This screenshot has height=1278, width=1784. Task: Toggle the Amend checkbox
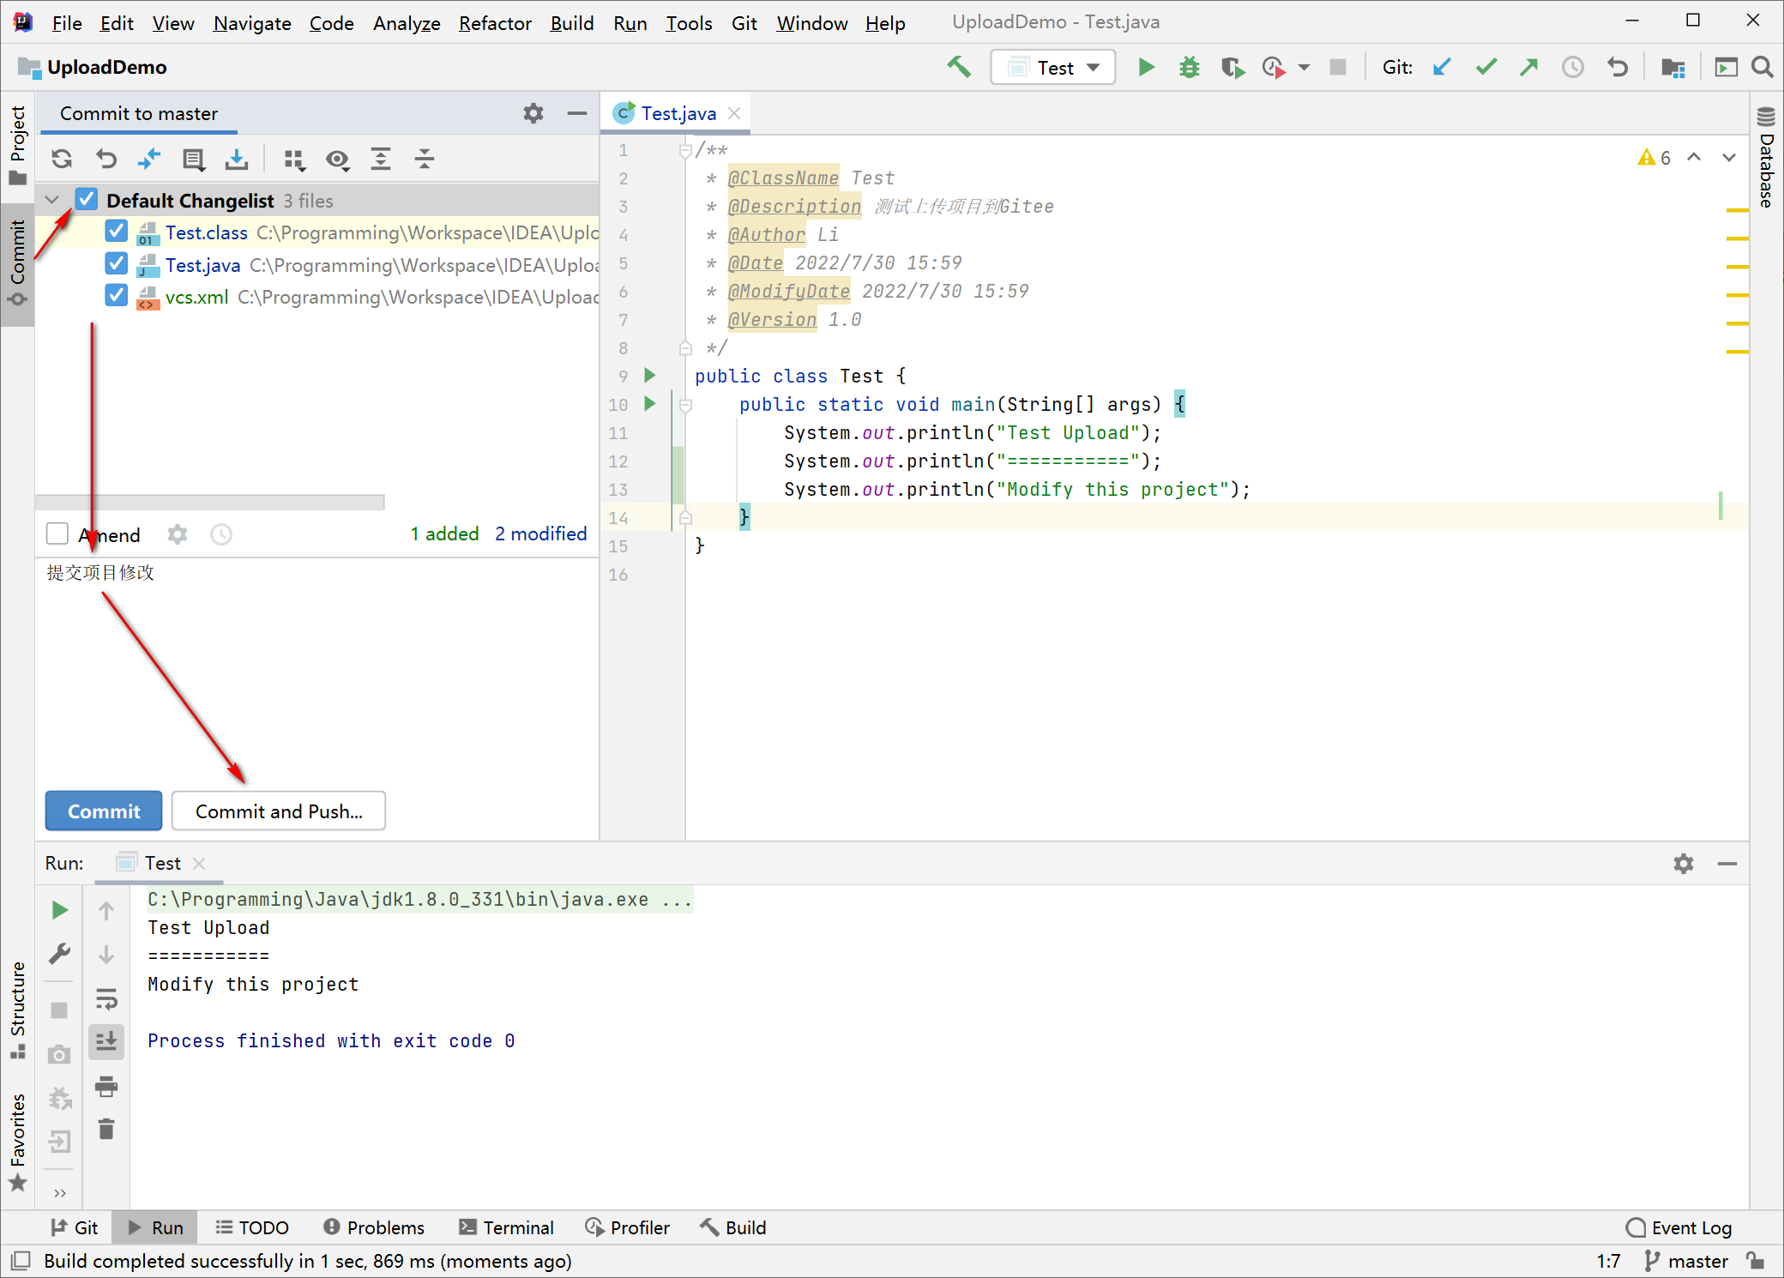(57, 534)
